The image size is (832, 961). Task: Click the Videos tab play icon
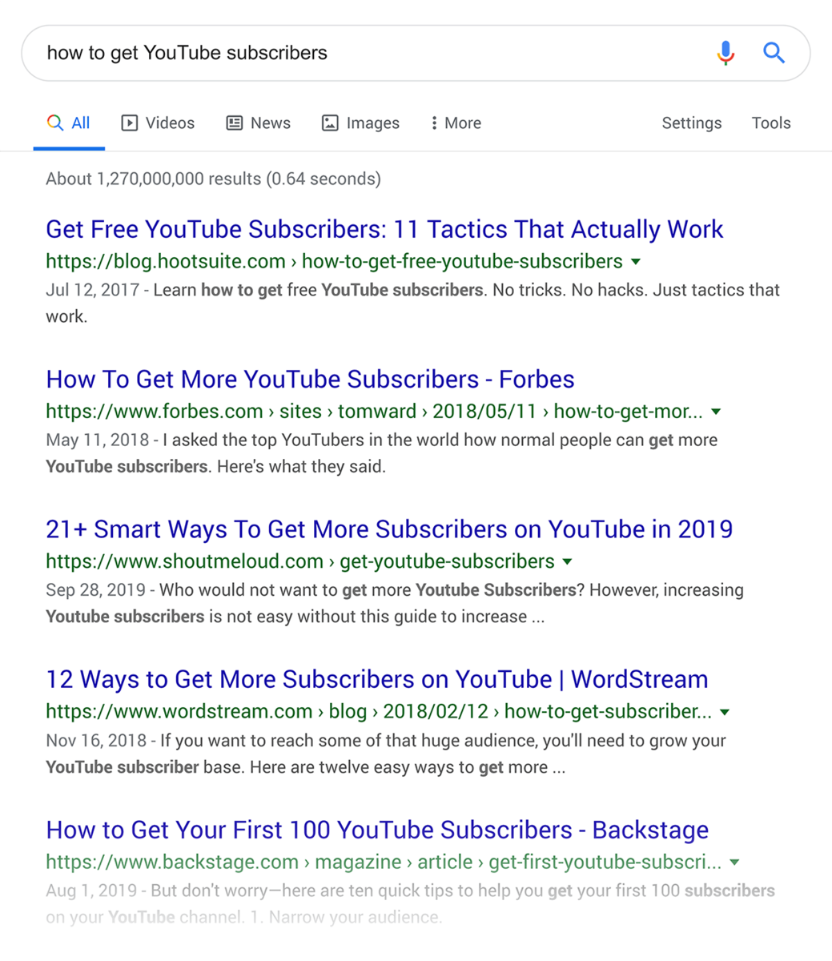[x=129, y=123]
